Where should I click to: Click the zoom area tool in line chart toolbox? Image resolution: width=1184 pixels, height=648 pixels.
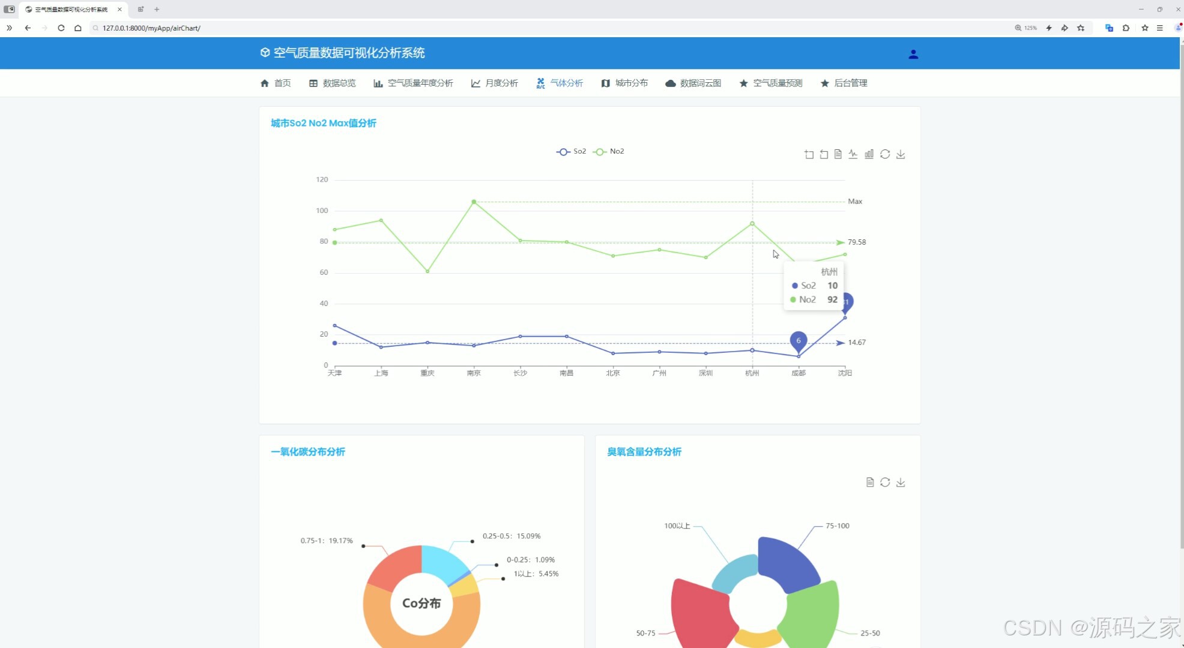pos(809,155)
